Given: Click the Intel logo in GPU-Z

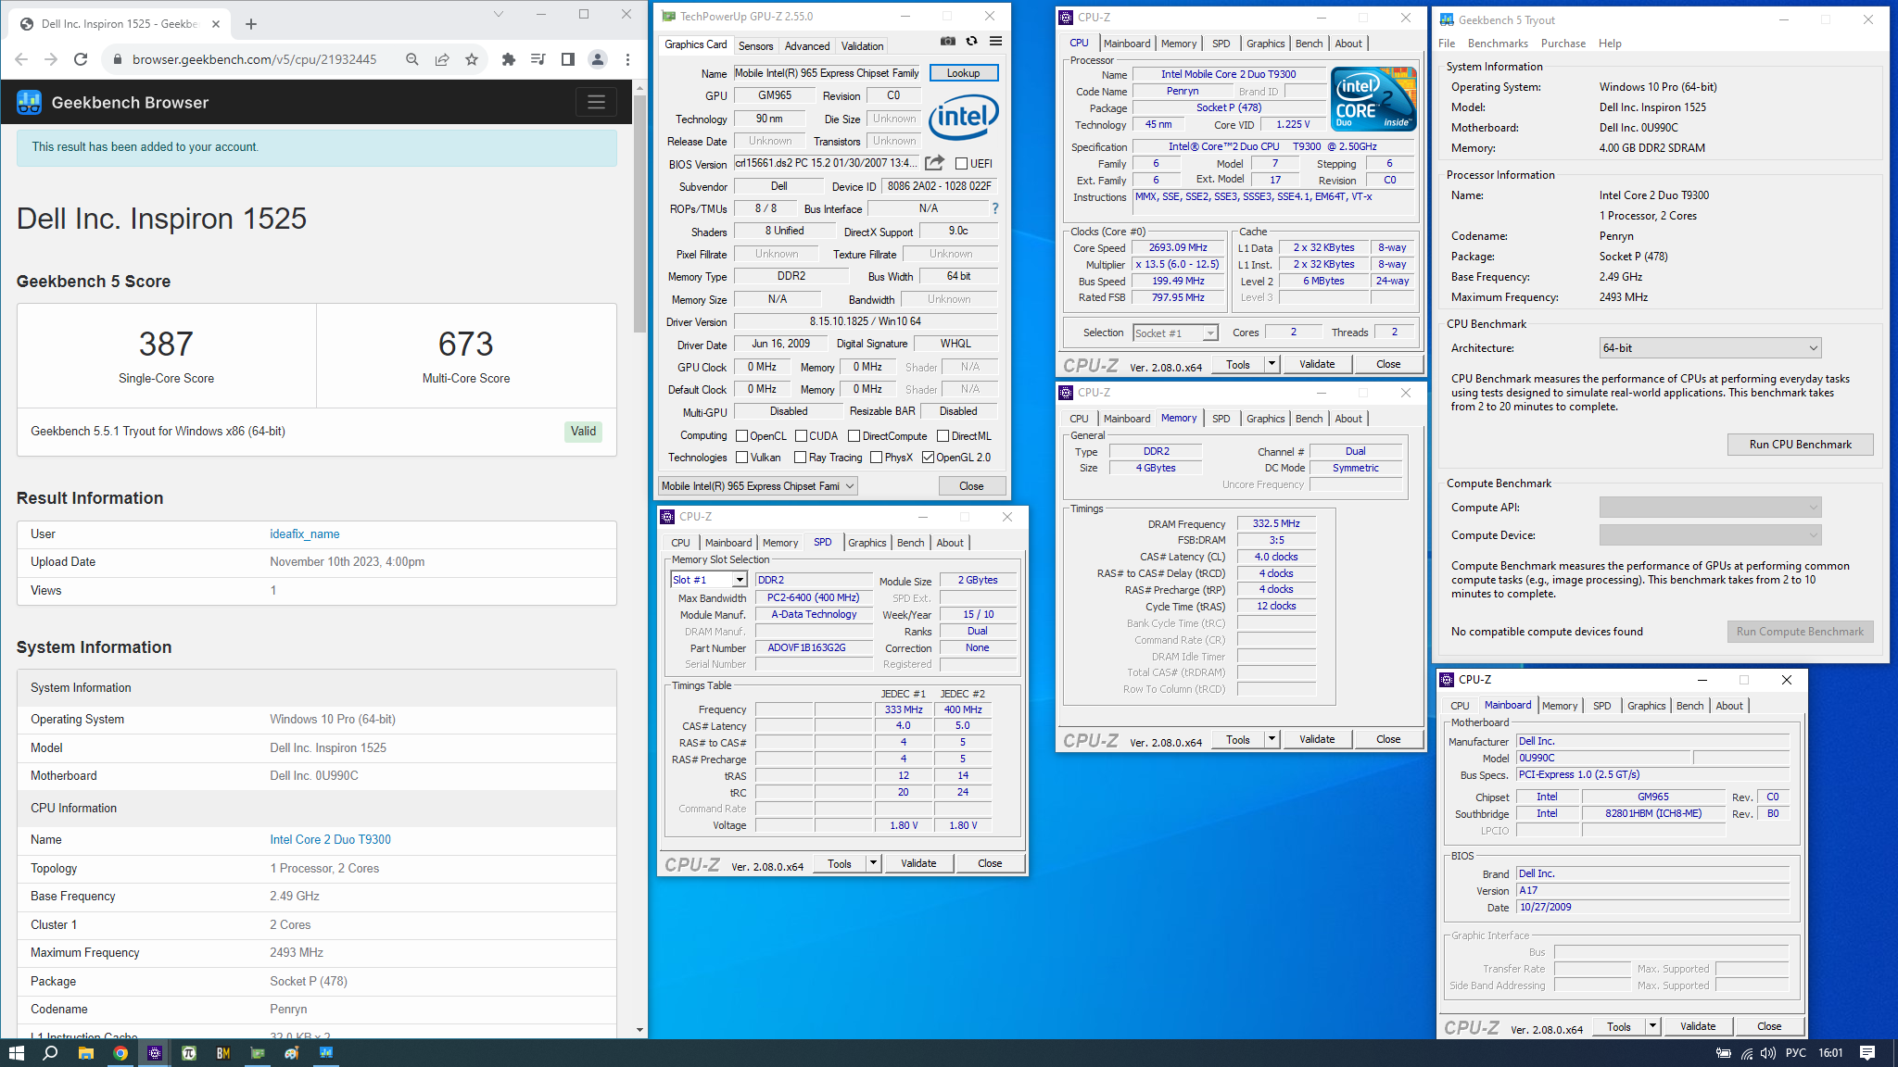Looking at the screenshot, I should 965,118.
